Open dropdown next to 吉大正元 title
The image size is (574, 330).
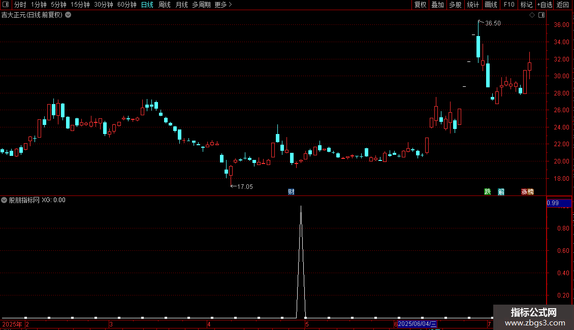[68, 15]
